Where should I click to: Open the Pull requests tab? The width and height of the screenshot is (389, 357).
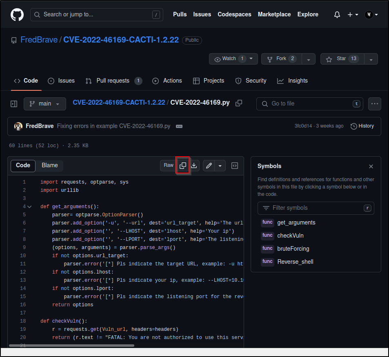pos(114,81)
